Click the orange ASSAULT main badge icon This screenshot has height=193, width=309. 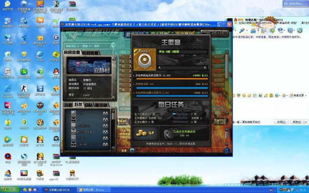(x=145, y=59)
